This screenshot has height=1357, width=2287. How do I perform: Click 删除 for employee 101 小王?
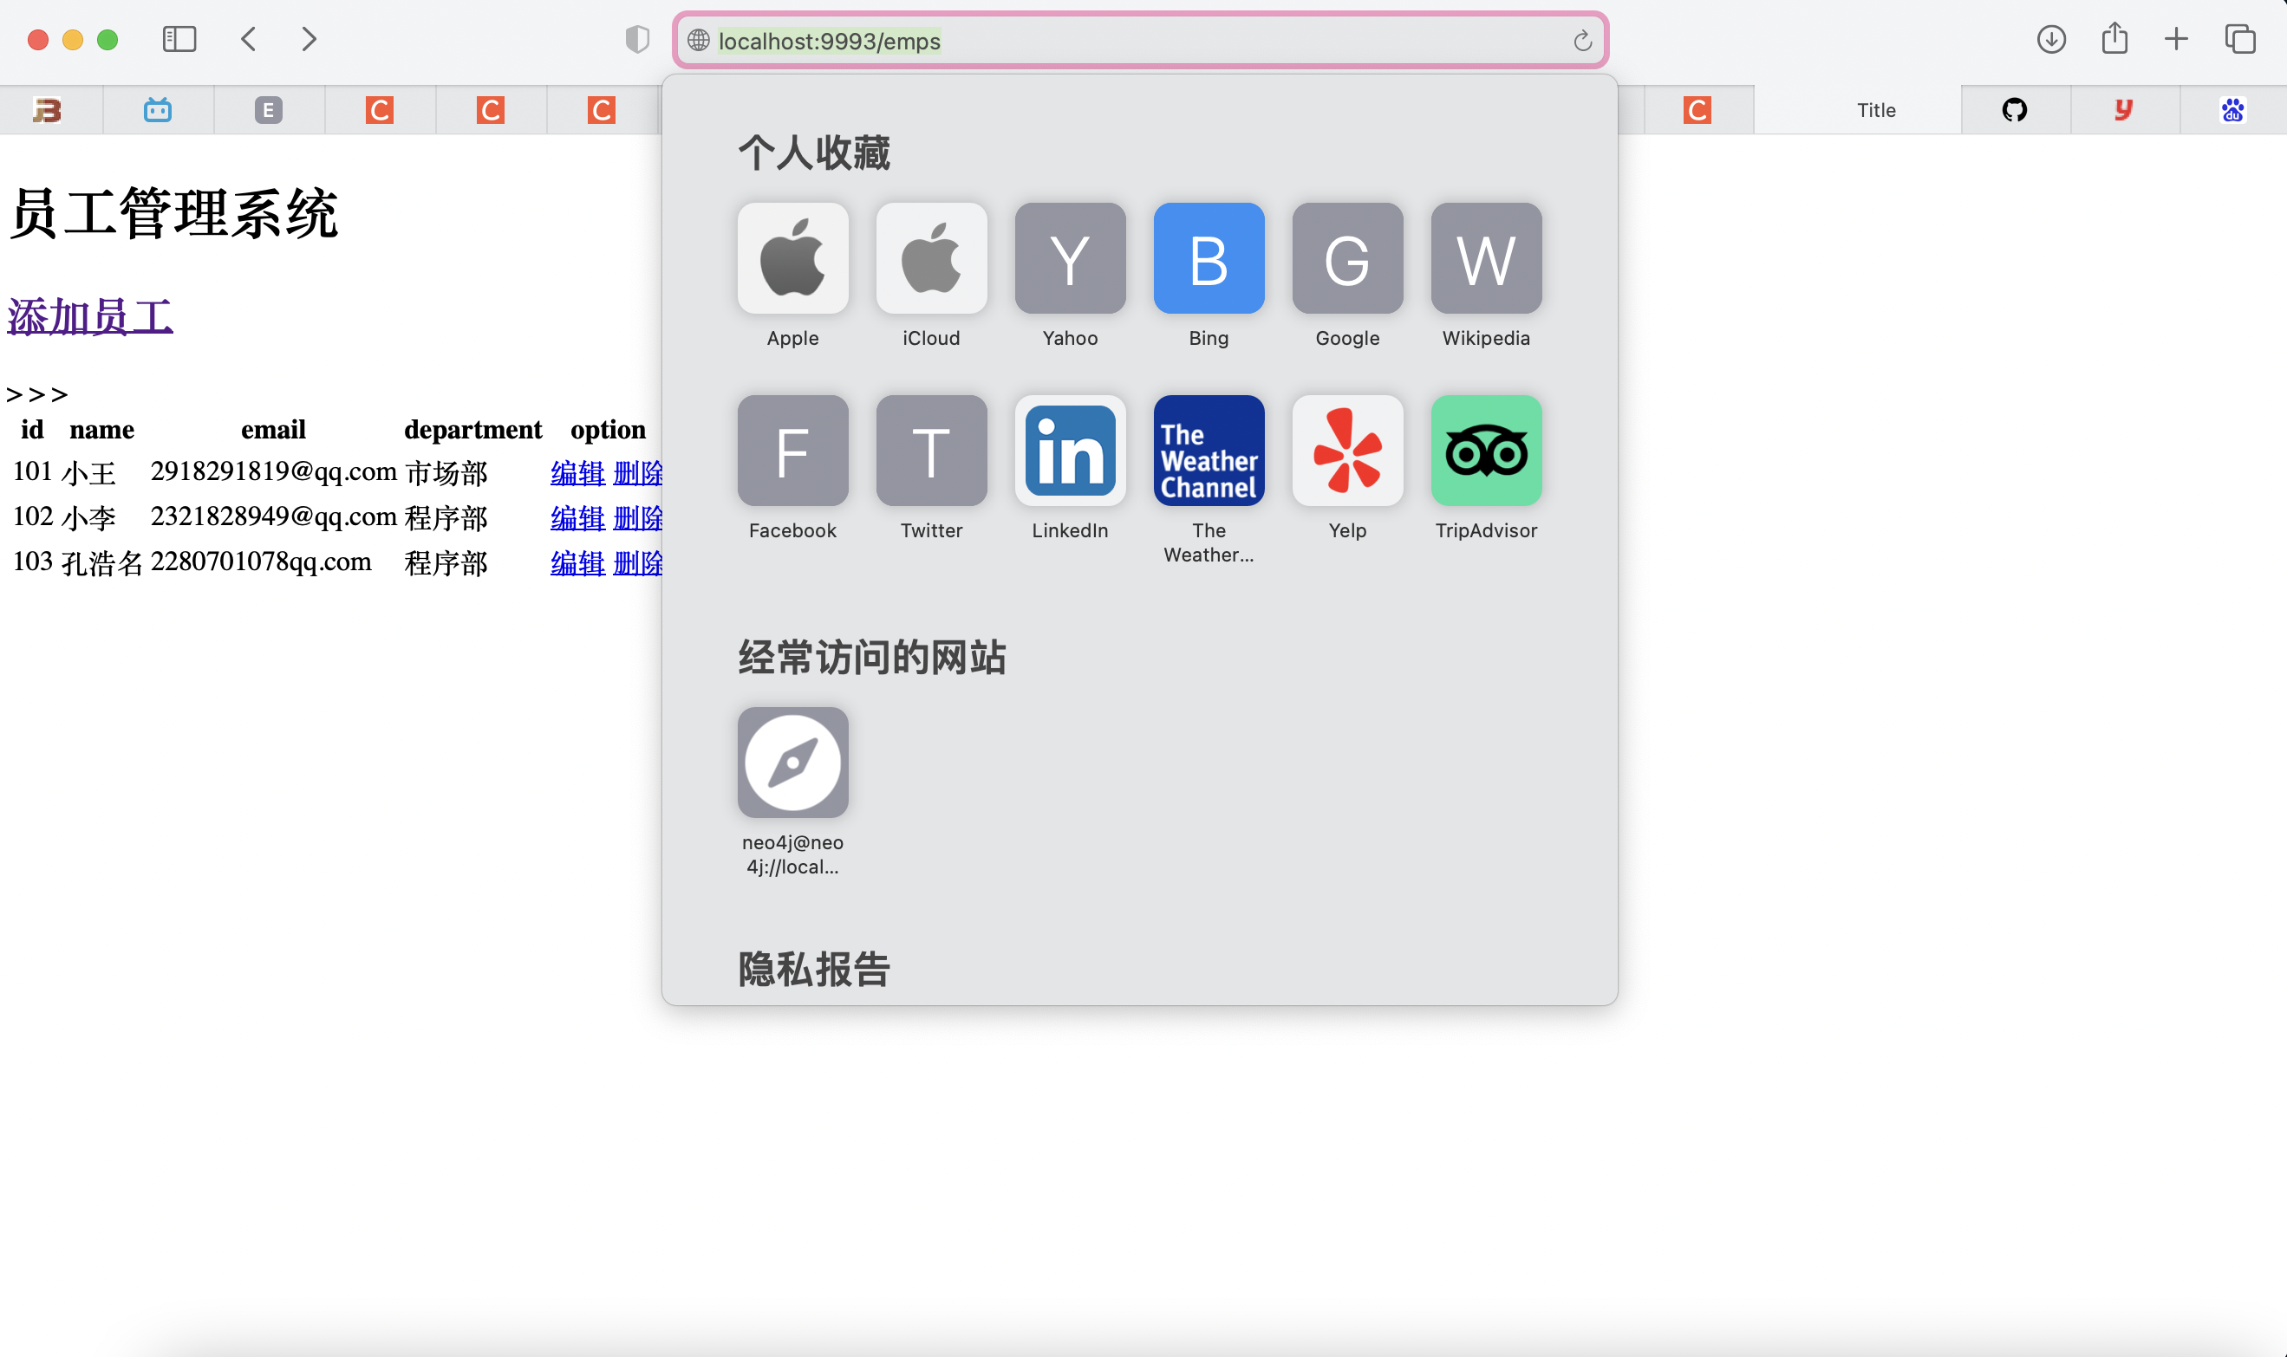[637, 473]
